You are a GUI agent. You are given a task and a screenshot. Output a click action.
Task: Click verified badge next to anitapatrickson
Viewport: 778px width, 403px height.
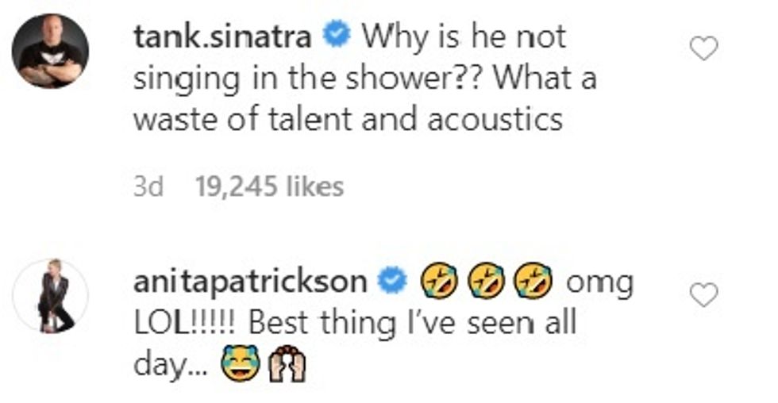click(396, 282)
